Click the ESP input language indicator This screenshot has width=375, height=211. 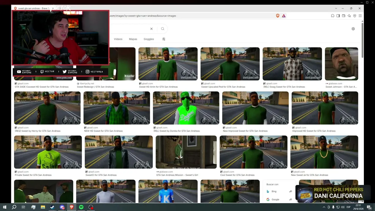[348, 207]
